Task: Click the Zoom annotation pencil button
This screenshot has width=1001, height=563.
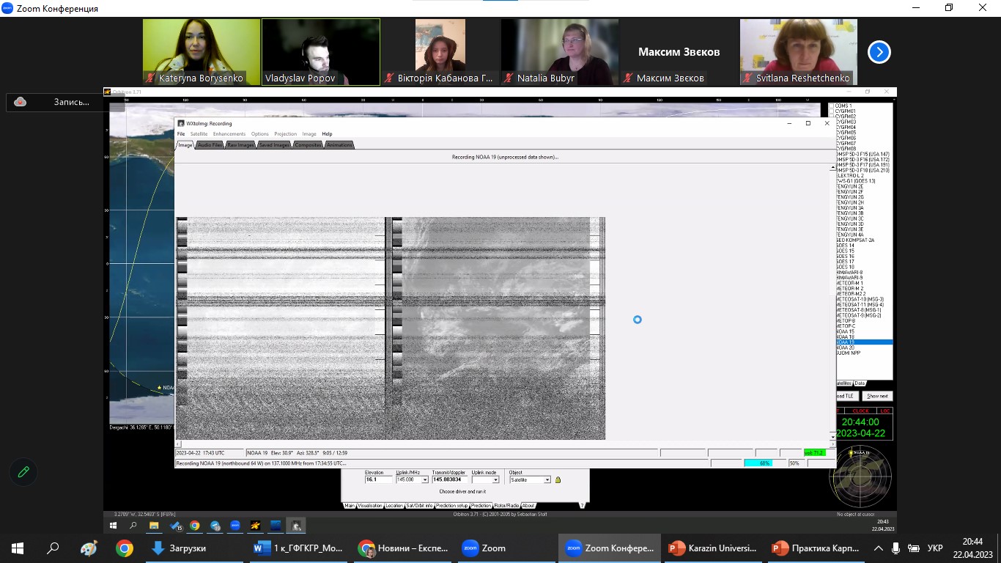Action: (x=23, y=472)
